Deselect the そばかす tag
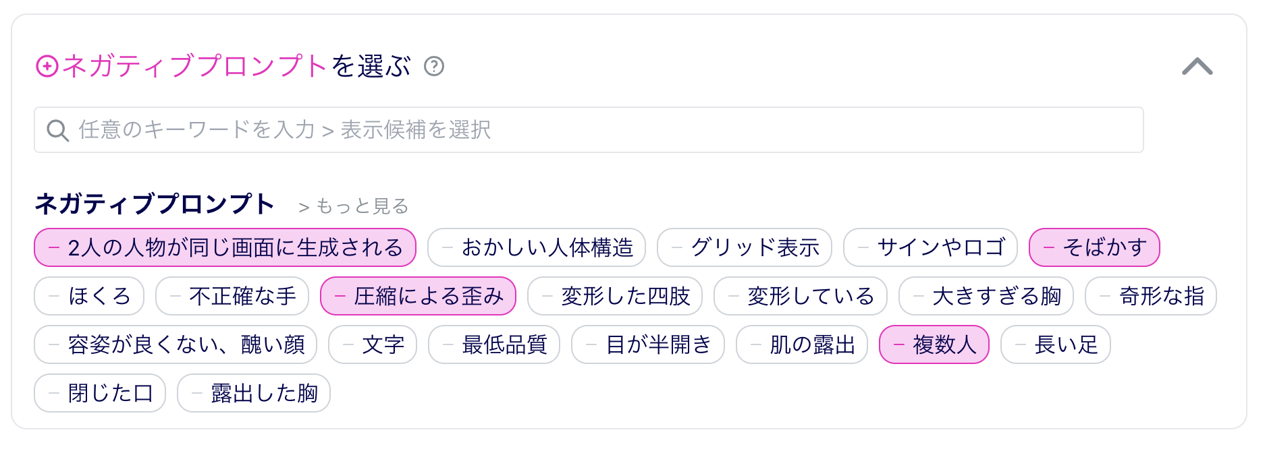The width and height of the screenshot is (1265, 453). [1094, 247]
